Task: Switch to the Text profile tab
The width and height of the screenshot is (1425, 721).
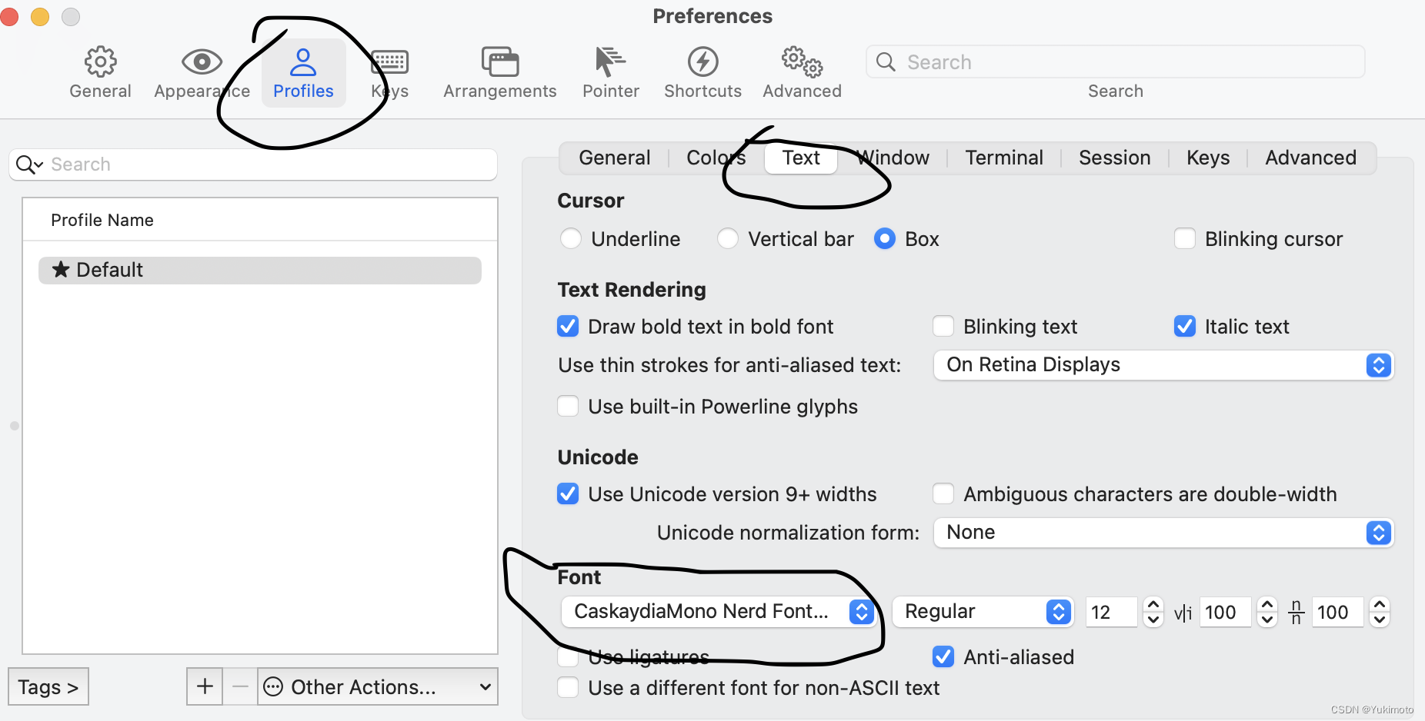Action: point(801,158)
